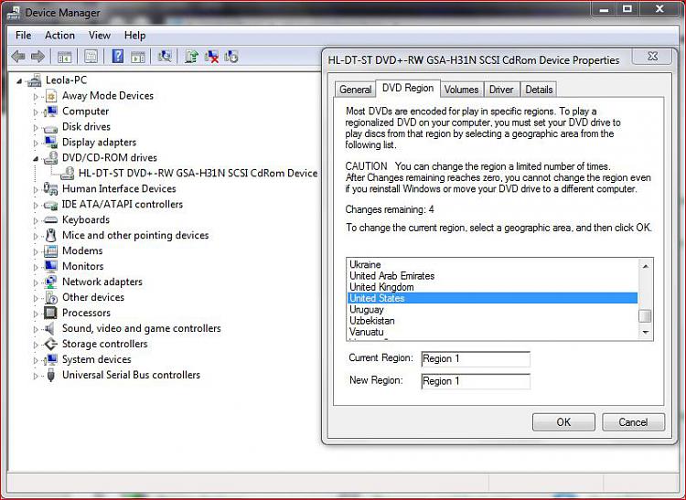The width and height of the screenshot is (686, 500).
Task: Select Uruguay in the region list
Action: [493, 310]
